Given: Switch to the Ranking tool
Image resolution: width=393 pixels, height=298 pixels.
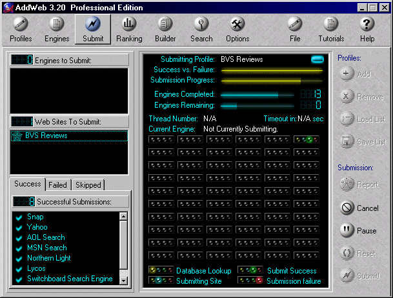Looking at the screenshot, I should click(x=129, y=30).
